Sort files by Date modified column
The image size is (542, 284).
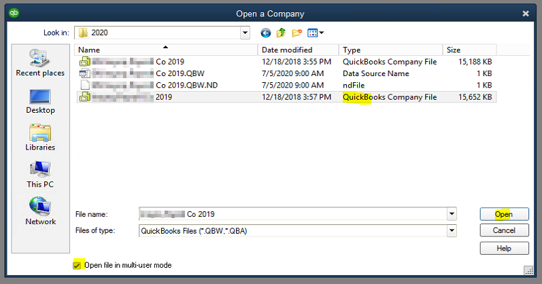[x=299, y=50]
